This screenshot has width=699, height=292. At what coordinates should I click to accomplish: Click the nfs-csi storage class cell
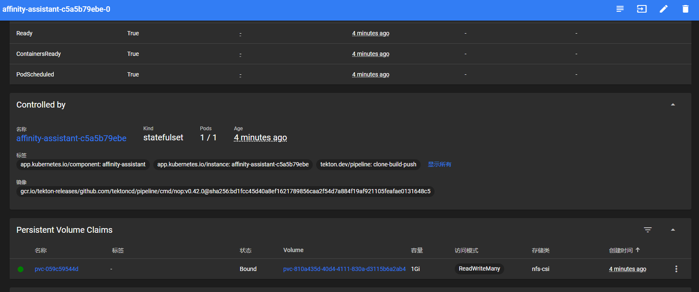click(x=541, y=269)
